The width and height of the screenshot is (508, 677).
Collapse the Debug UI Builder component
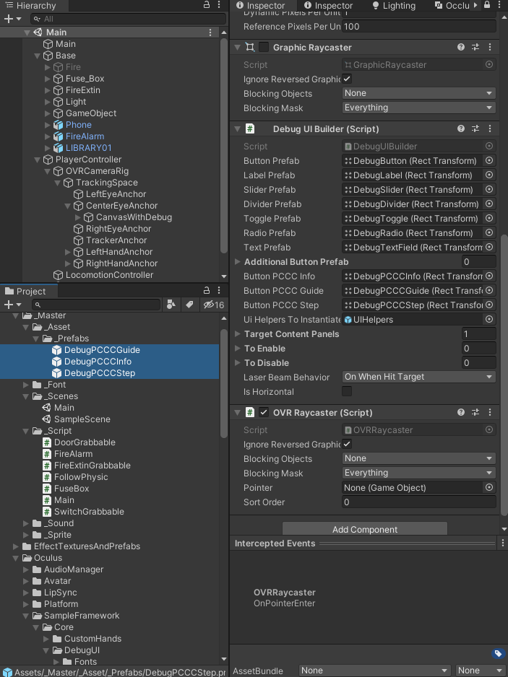(237, 128)
